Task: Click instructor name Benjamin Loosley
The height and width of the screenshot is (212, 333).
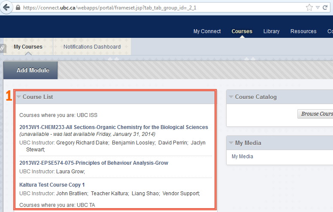Action: (x=134, y=143)
